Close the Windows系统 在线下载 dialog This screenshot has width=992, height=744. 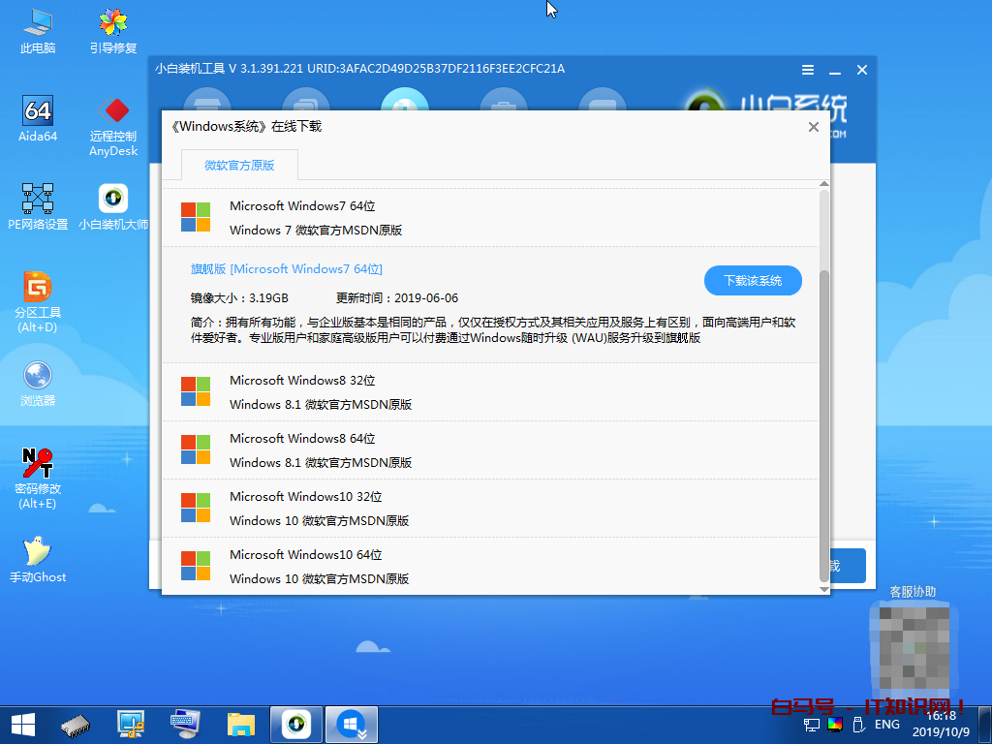pyautogui.click(x=814, y=127)
